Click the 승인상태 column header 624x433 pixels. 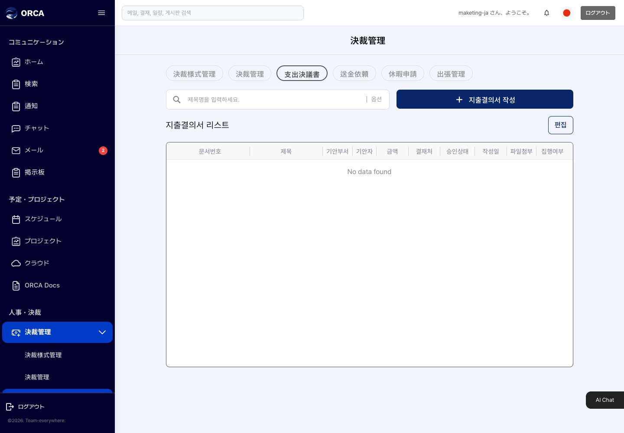tap(458, 151)
